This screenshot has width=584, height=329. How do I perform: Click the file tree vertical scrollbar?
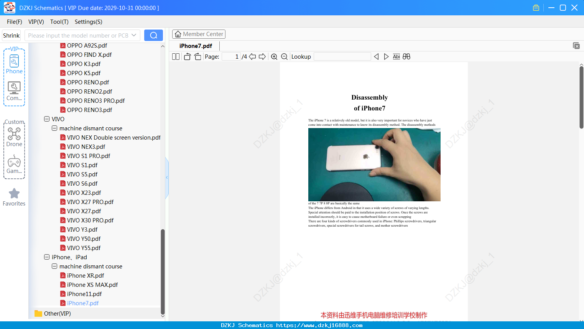[x=163, y=271]
